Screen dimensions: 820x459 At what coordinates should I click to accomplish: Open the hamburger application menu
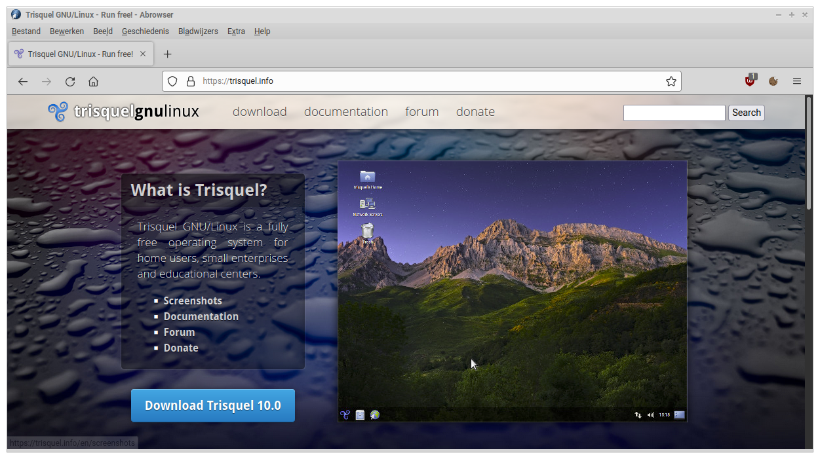797,81
